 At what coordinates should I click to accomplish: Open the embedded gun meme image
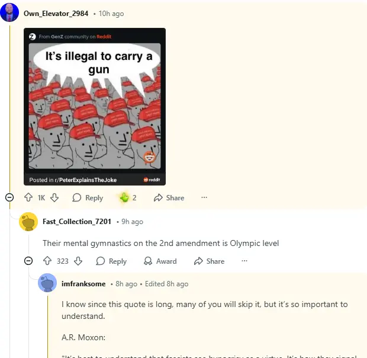pos(95,106)
